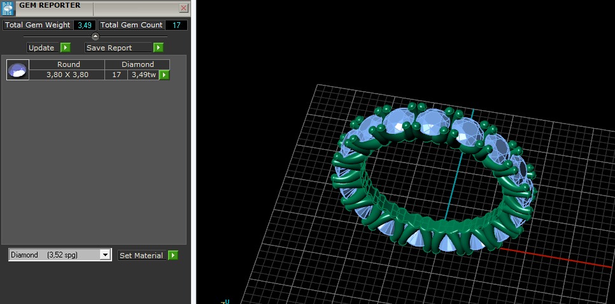This screenshot has width=615, height=304.
Task: Click the Total Gem Weight value 3,49
Action: (85, 25)
